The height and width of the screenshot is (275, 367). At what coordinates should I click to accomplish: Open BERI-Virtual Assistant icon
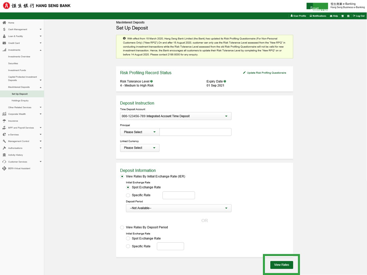pyautogui.click(x=4, y=168)
